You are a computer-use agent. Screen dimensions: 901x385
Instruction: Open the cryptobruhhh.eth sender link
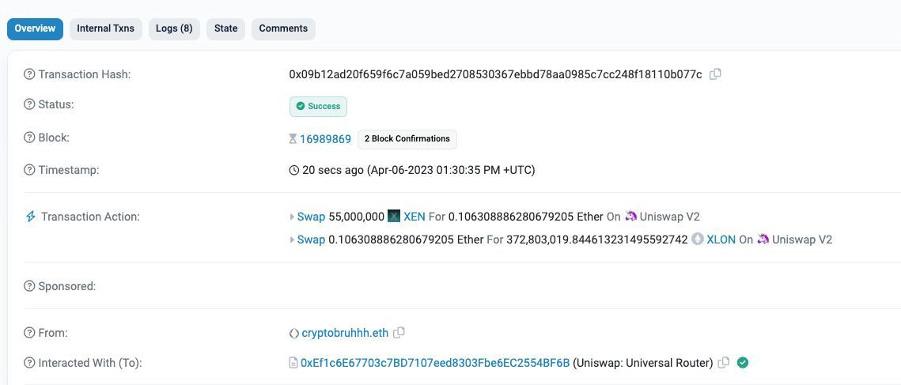345,333
